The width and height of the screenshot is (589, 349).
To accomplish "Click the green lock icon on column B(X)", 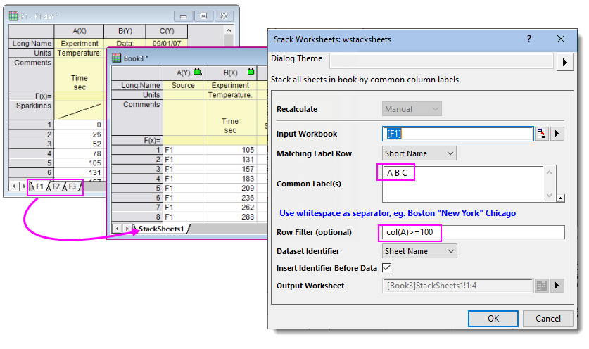I will 251,71.
